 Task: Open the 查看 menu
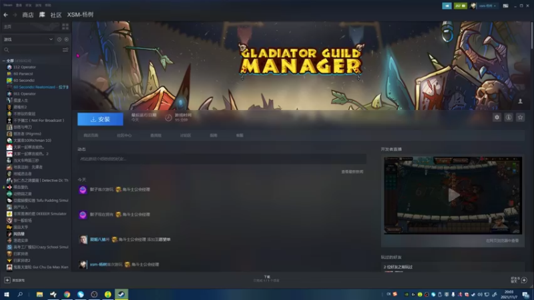click(19, 5)
